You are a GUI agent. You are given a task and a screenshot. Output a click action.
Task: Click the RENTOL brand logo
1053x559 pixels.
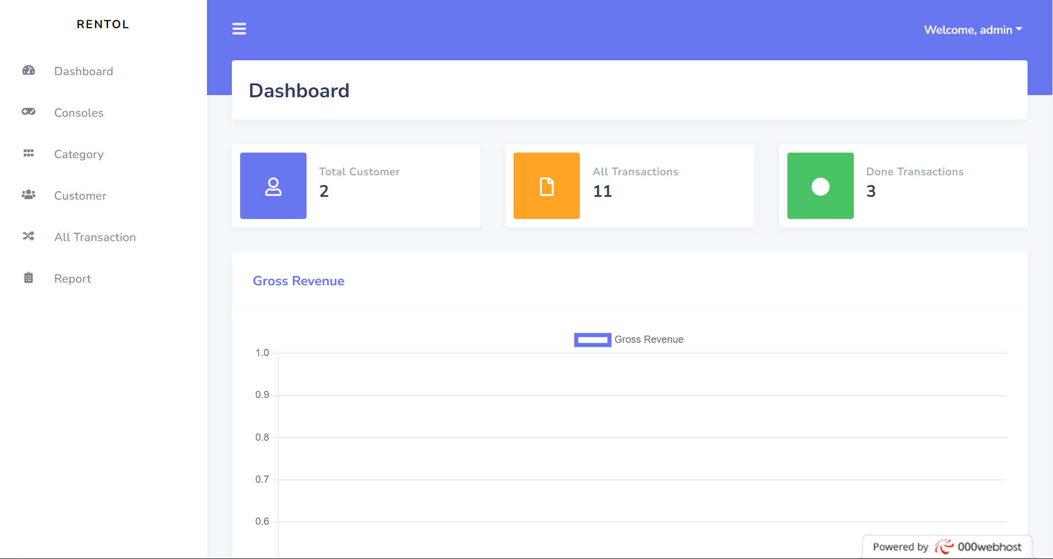tap(103, 24)
